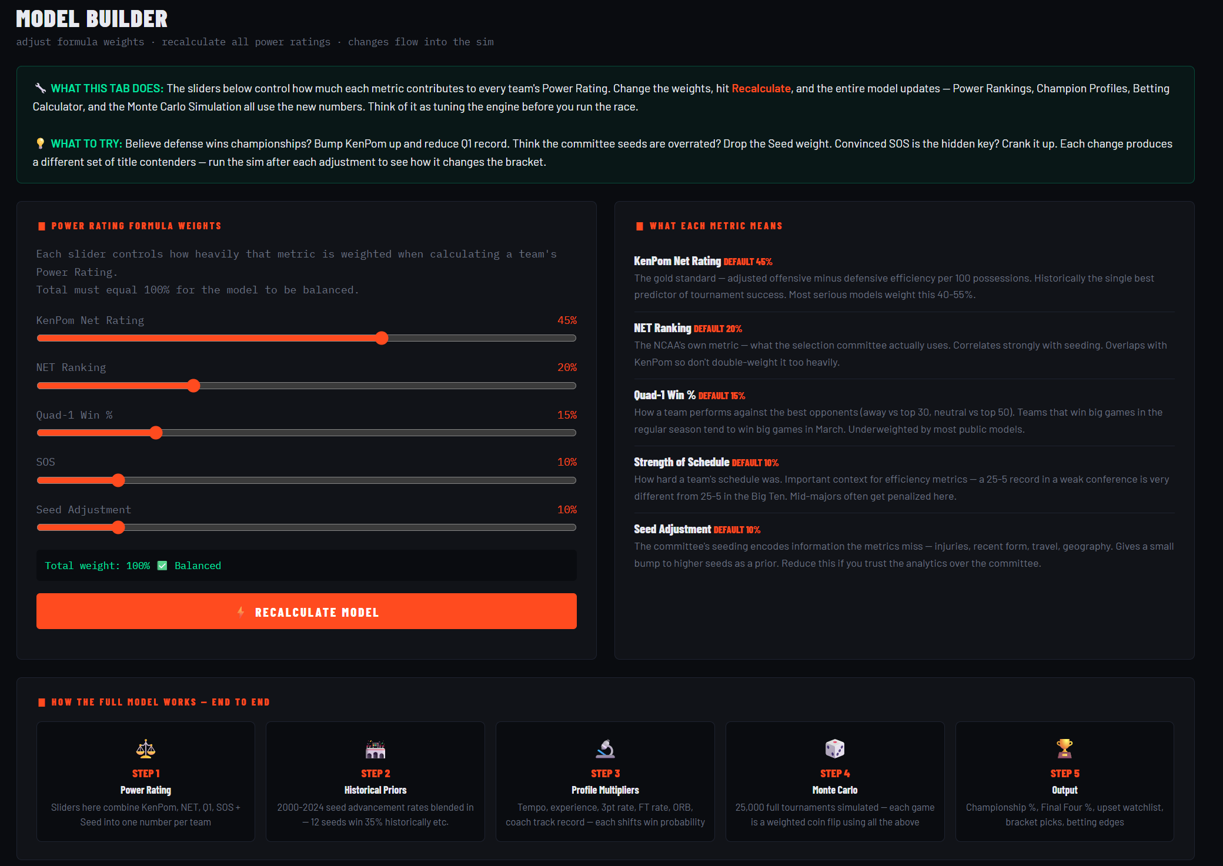Click the Seed Adjustment slider handle
This screenshot has width=1223, height=866.
coord(118,527)
